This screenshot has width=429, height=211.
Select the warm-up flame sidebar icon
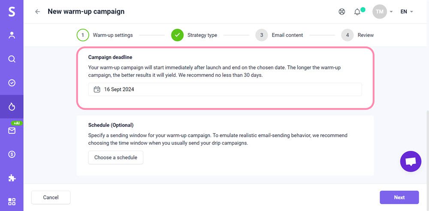(12, 106)
